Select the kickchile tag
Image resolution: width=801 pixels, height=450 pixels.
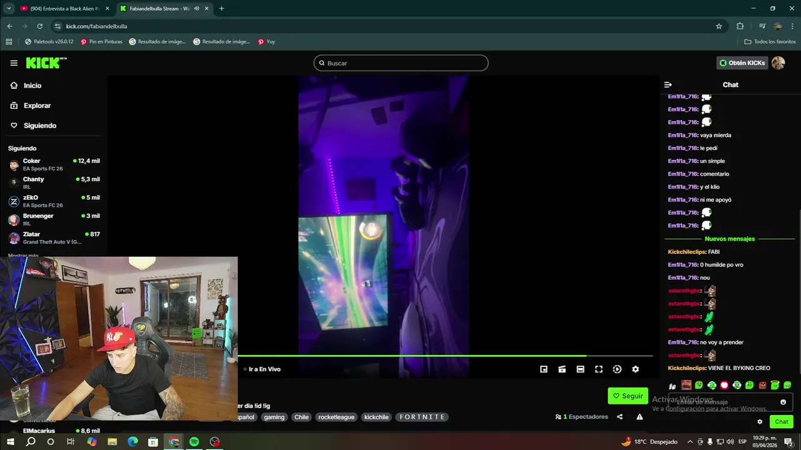pyautogui.click(x=377, y=417)
